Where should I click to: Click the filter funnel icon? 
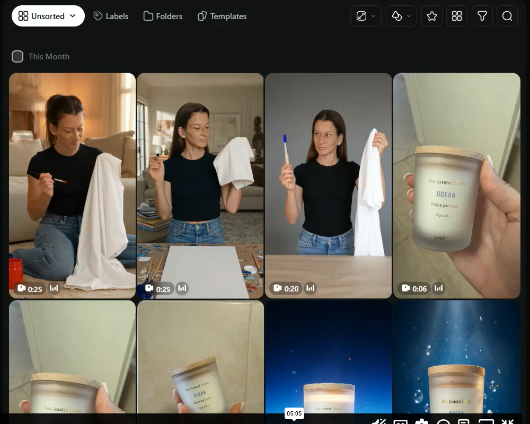pos(482,16)
